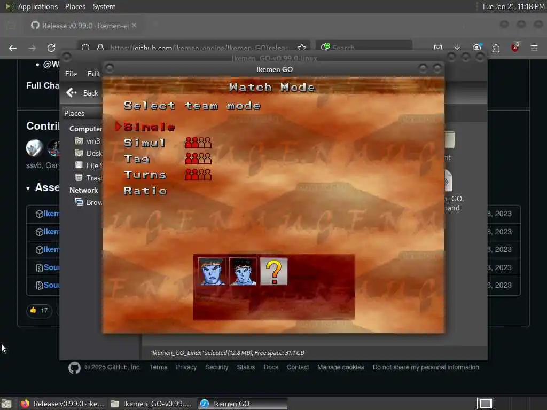The width and height of the screenshot is (547, 410).
Task: Open vm3 home folder in sidebar
Action: point(88,141)
